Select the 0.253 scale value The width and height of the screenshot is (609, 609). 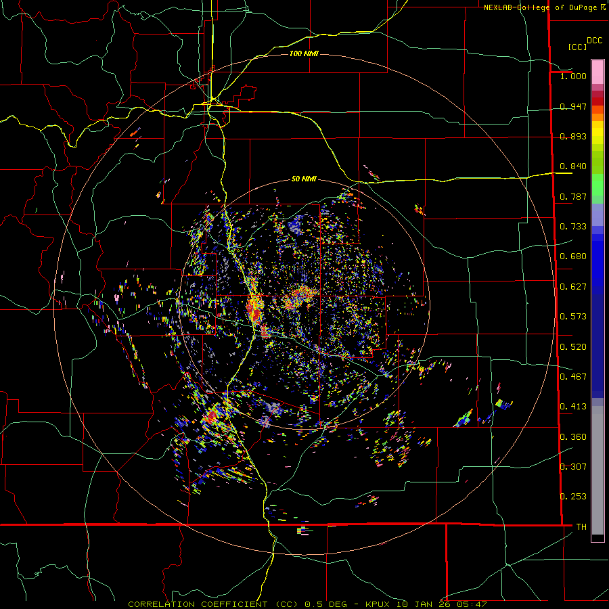[x=573, y=497]
